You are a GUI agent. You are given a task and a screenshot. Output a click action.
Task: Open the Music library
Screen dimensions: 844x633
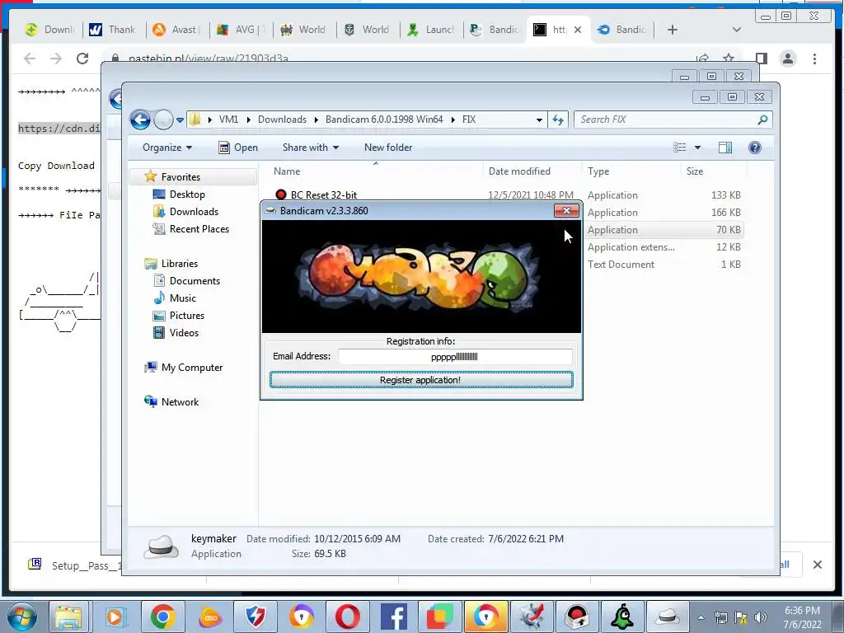pos(182,298)
